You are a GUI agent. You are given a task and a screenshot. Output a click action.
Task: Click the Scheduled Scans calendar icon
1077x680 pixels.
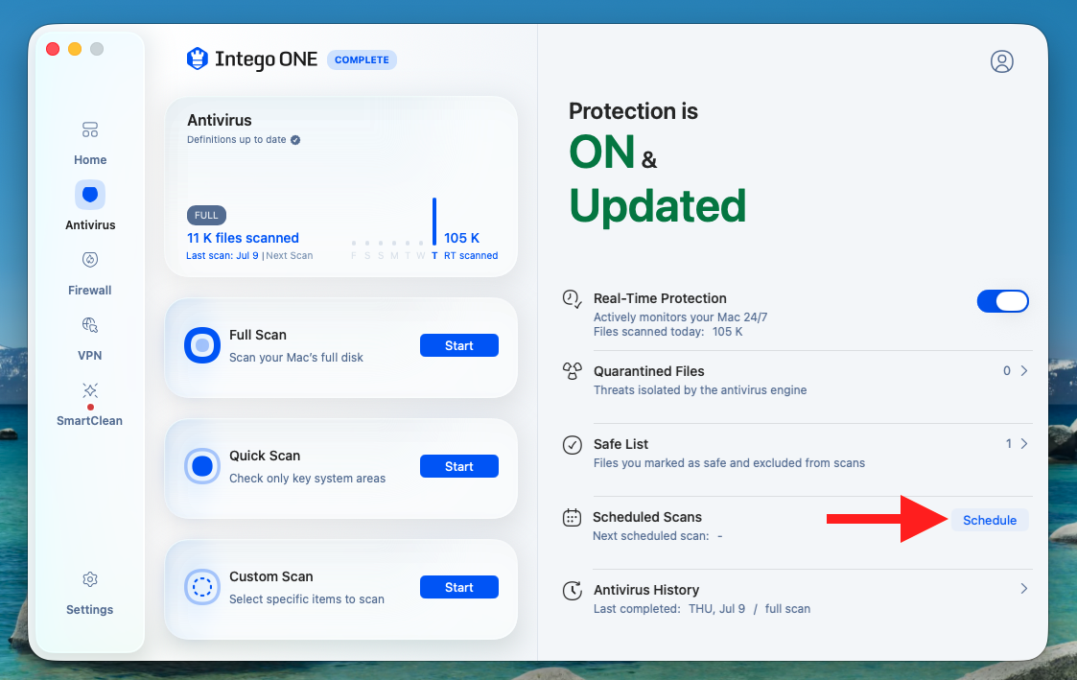click(x=573, y=517)
